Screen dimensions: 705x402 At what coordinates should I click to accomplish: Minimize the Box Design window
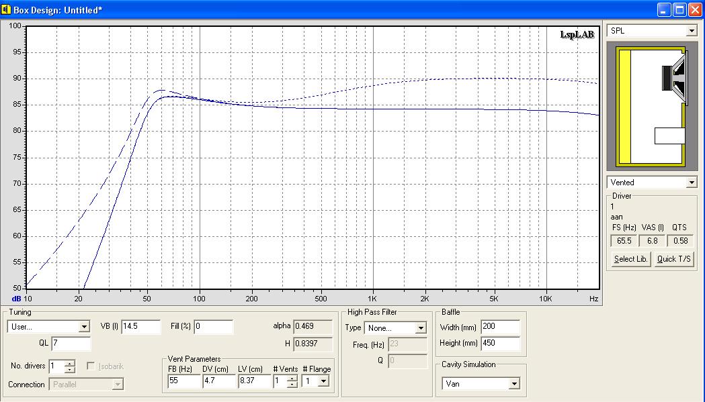(x=664, y=9)
